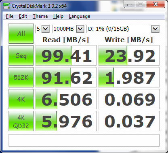
Task: Click the Write [MB/s] column header
Action: (x=129, y=40)
